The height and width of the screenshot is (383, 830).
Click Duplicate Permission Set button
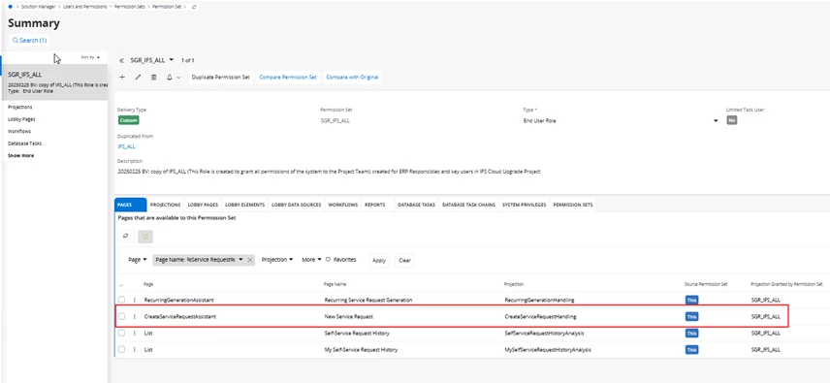coord(221,78)
